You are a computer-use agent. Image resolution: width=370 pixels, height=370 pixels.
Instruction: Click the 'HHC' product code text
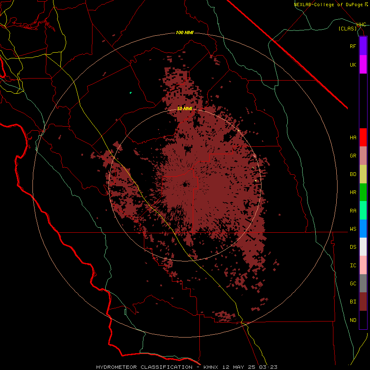click(x=361, y=25)
